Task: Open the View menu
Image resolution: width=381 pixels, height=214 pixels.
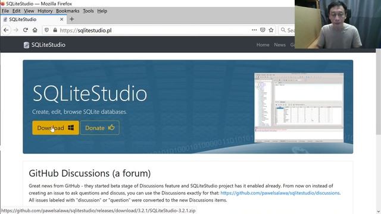Action: click(29, 11)
